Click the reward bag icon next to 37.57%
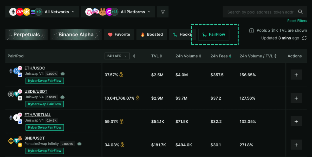312x157 pixels. [121, 75]
